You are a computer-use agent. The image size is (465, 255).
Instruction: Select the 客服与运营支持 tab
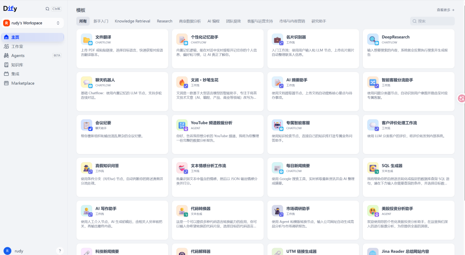pyautogui.click(x=260, y=21)
